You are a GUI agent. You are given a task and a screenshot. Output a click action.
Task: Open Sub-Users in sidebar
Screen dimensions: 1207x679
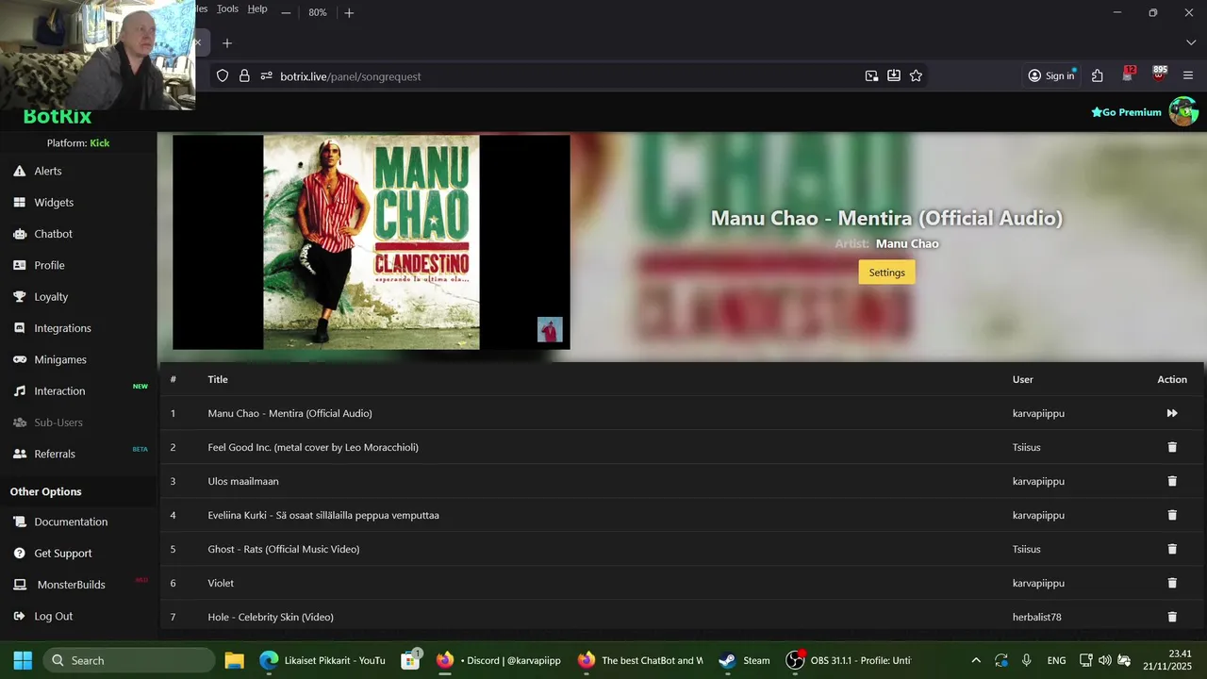58,422
